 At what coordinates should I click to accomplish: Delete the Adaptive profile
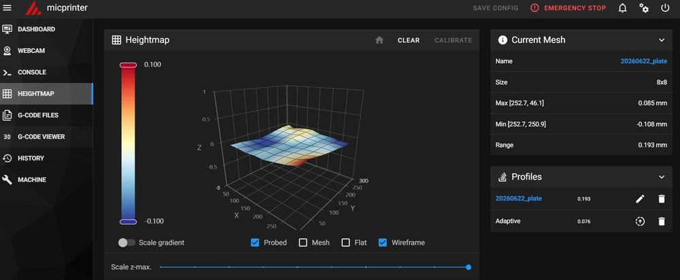(x=662, y=221)
